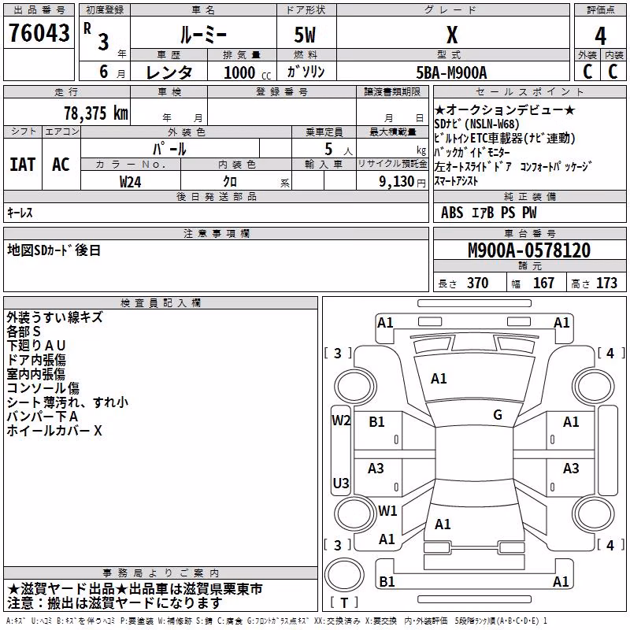The width and height of the screenshot is (630, 630).
Task: Click inspector note 外装うすい線キズ
Action: (x=54, y=317)
